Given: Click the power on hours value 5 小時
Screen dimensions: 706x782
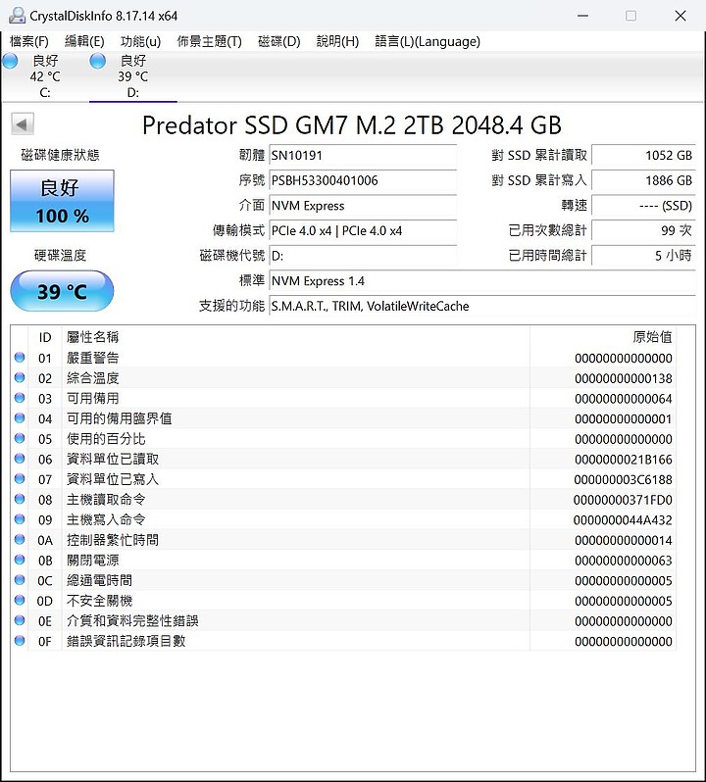Looking at the screenshot, I should [x=643, y=256].
